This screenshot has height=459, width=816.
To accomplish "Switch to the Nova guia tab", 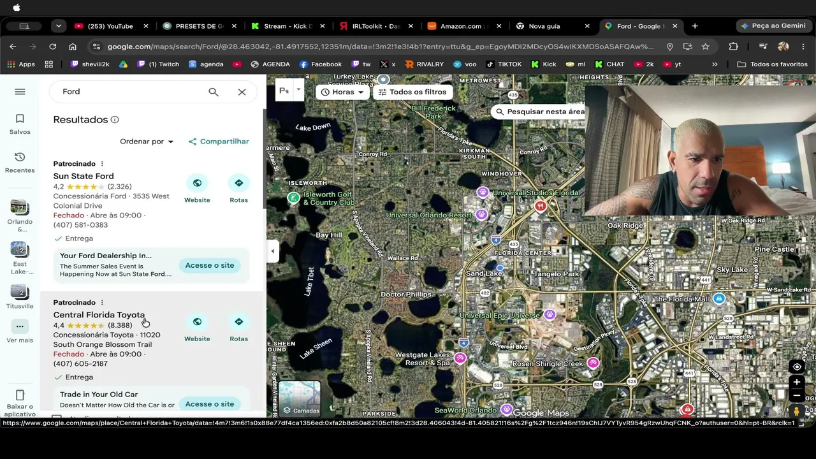I will pos(552,26).
